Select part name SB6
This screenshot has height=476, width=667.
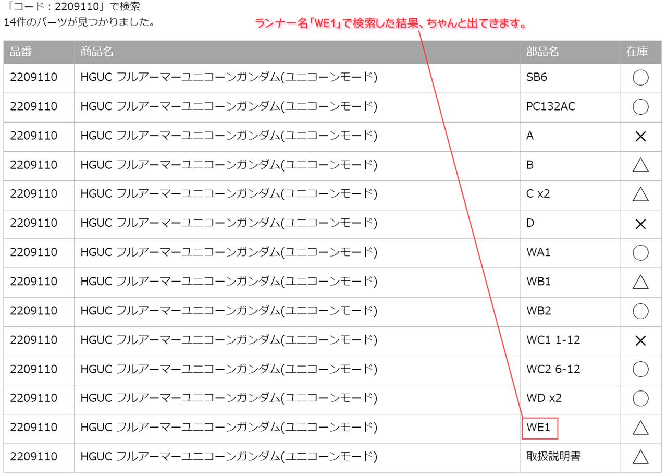coord(537,77)
